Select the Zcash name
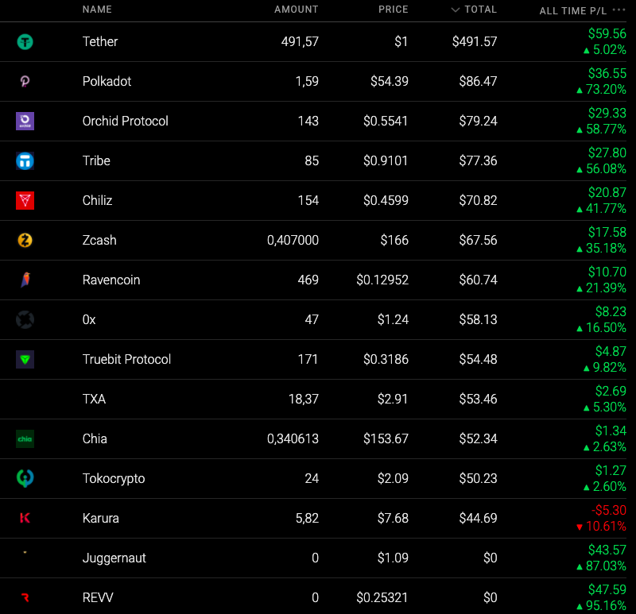Image resolution: width=636 pixels, height=614 pixels. 99,241
